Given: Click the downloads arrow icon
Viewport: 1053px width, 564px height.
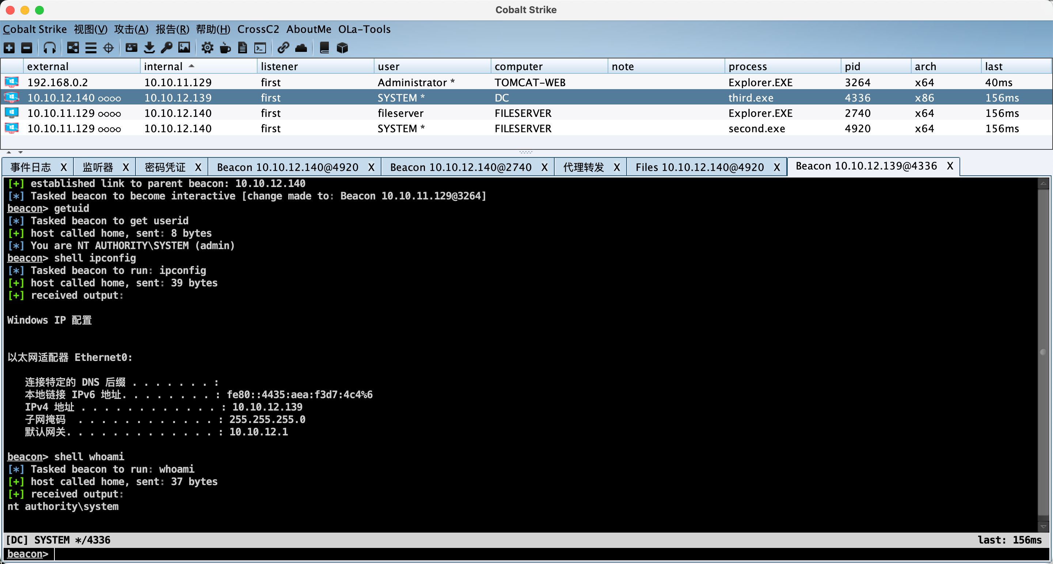Looking at the screenshot, I should pyautogui.click(x=149, y=48).
